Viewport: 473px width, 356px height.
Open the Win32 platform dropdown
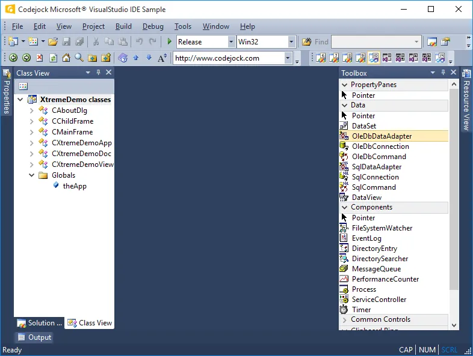coord(291,42)
